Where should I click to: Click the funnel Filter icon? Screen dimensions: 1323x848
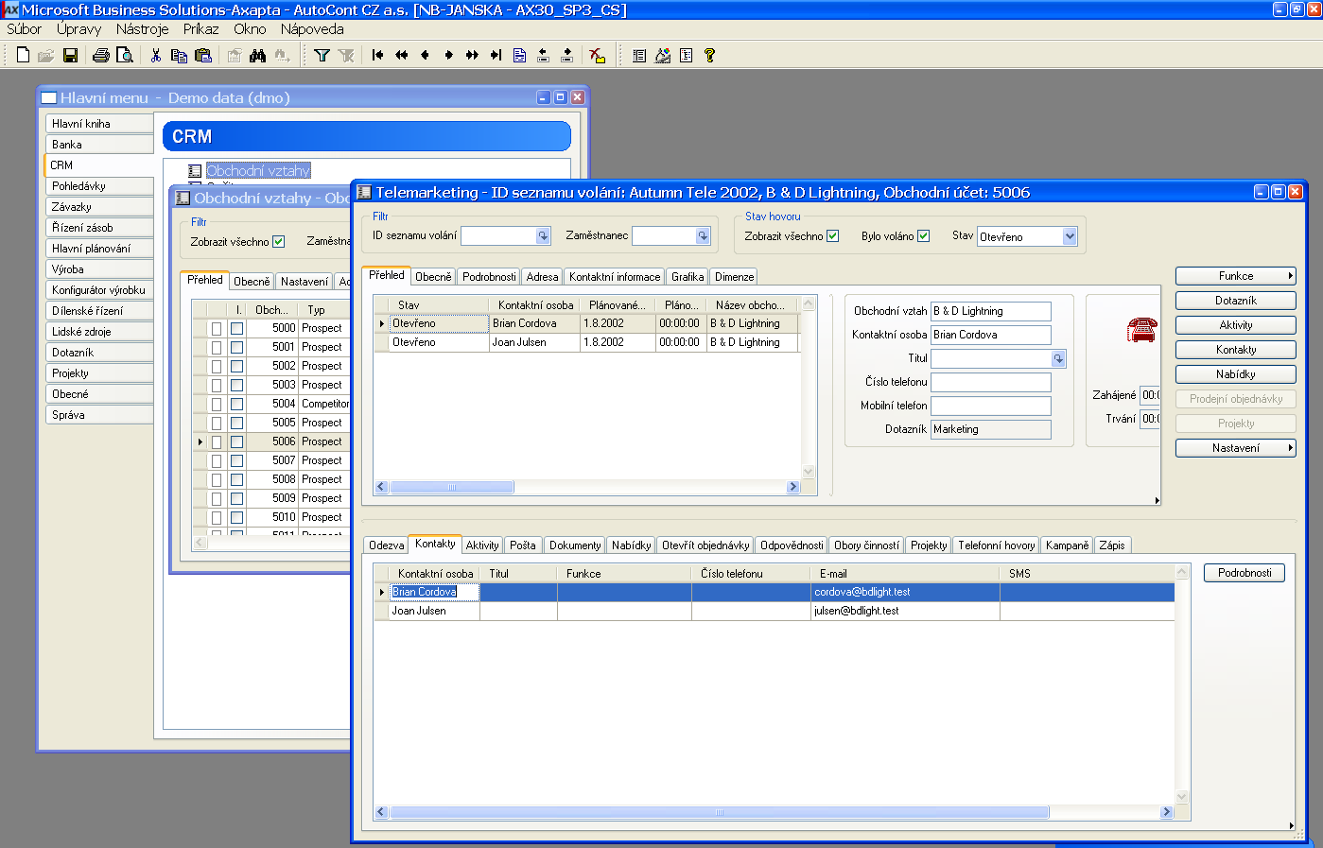click(322, 55)
